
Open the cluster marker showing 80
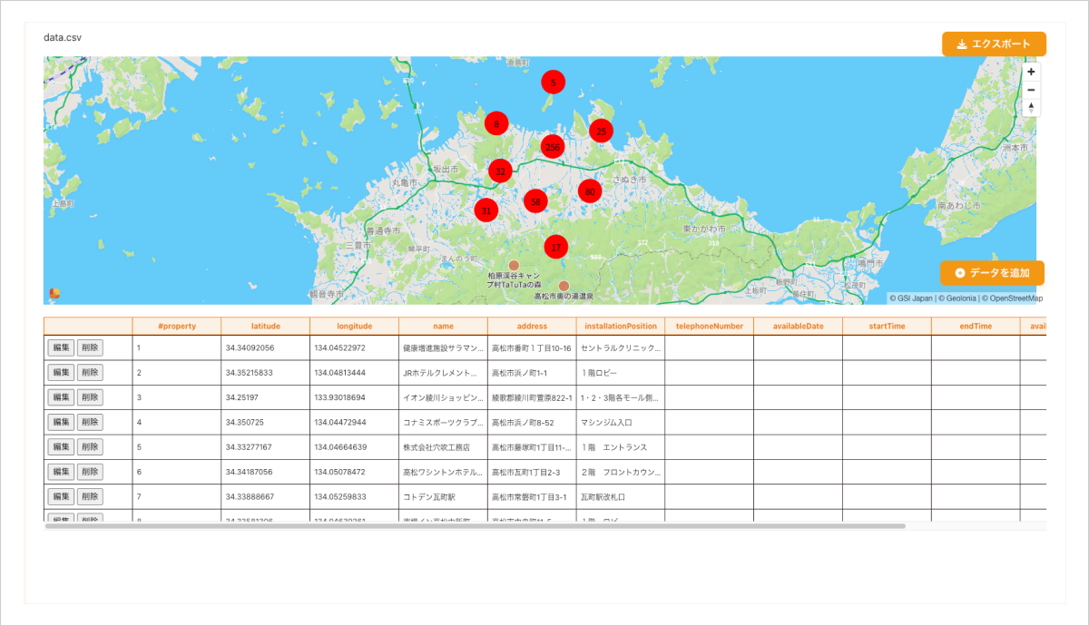pyautogui.click(x=589, y=191)
